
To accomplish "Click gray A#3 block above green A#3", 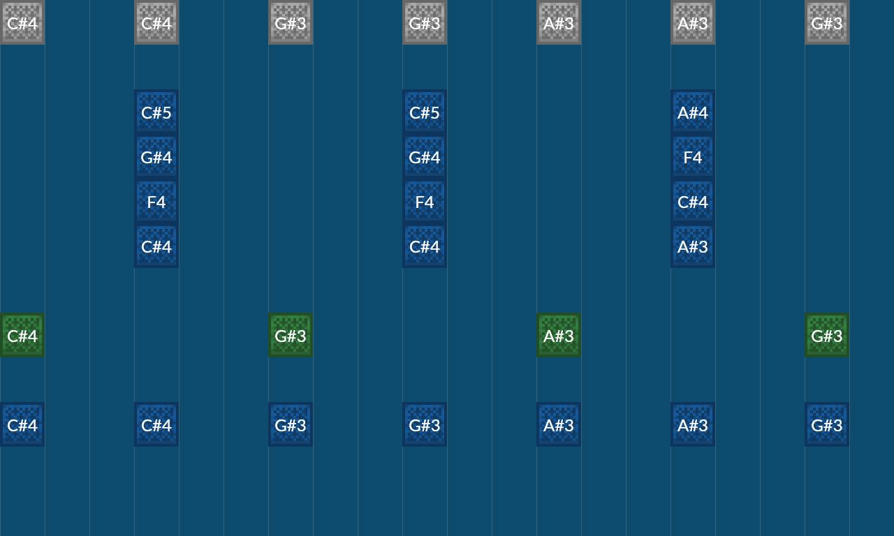I will click(558, 22).
